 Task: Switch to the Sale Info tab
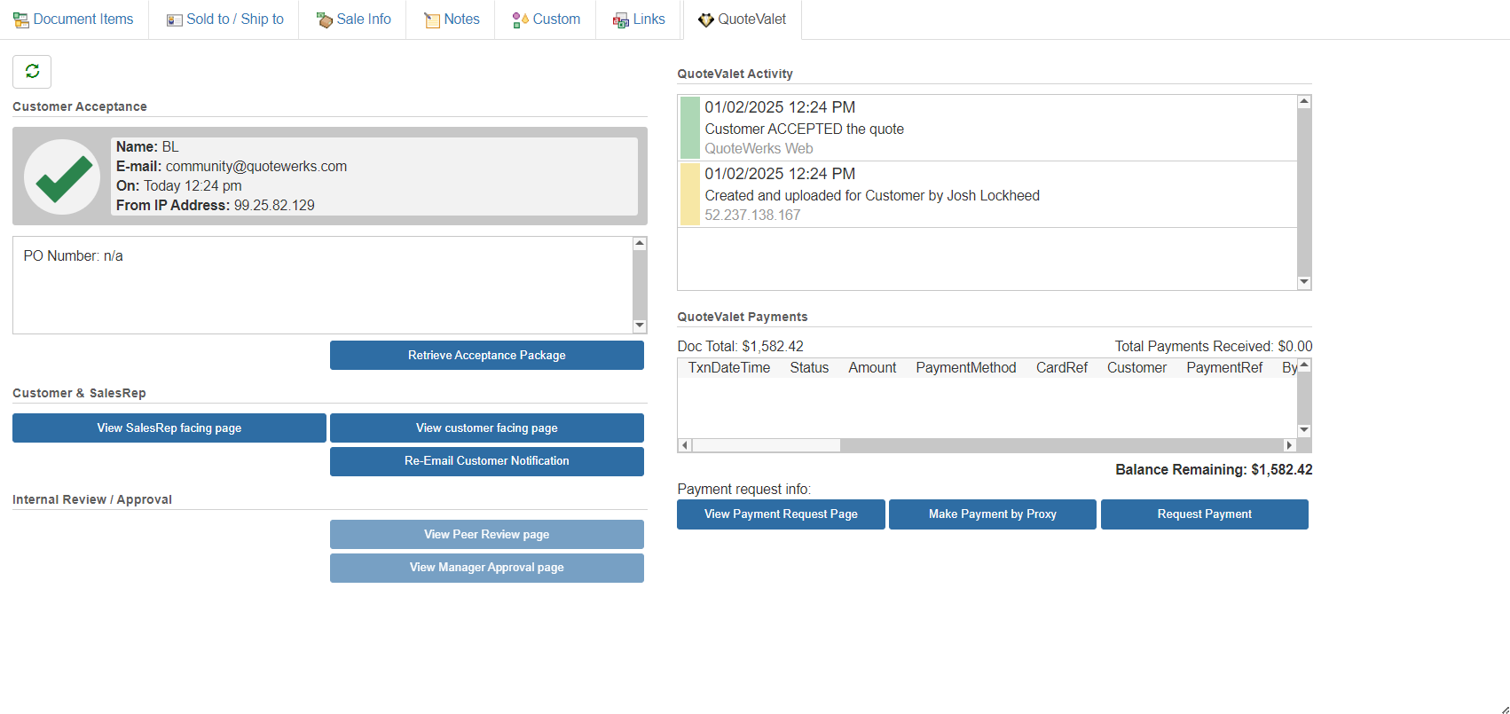coord(363,20)
